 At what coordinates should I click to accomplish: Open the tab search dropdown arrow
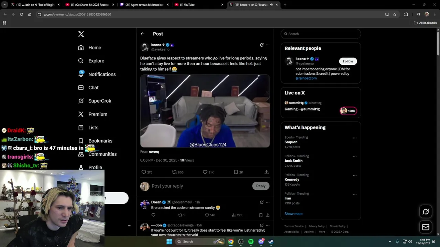[x=4, y=5]
